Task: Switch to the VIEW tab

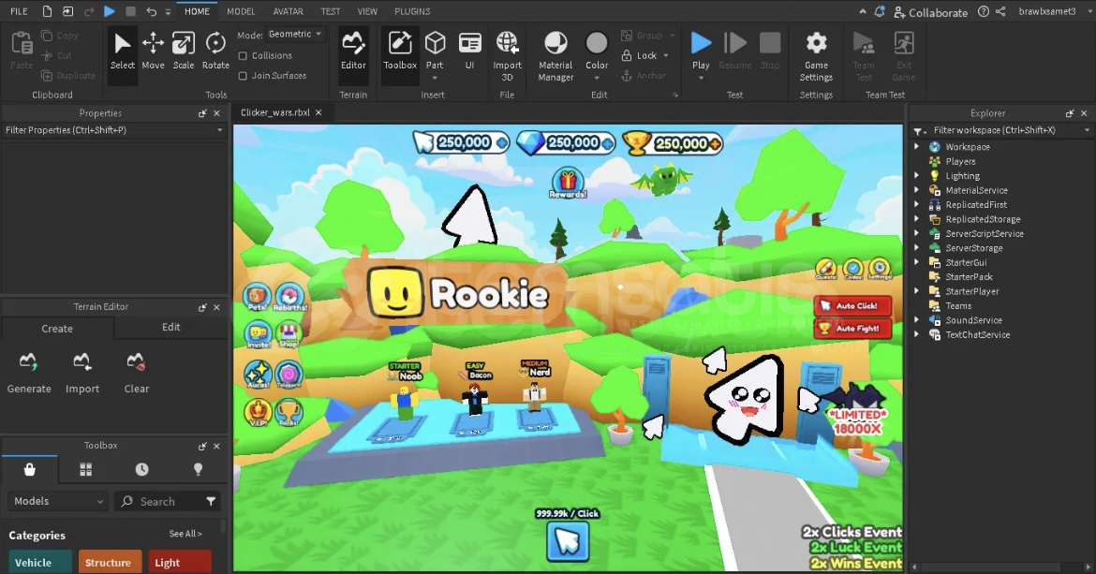Action: coord(367,12)
